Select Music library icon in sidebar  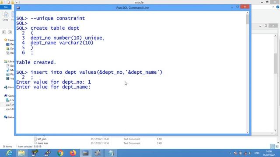8,70
